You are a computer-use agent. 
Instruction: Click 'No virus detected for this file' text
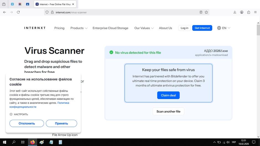coord(138,53)
